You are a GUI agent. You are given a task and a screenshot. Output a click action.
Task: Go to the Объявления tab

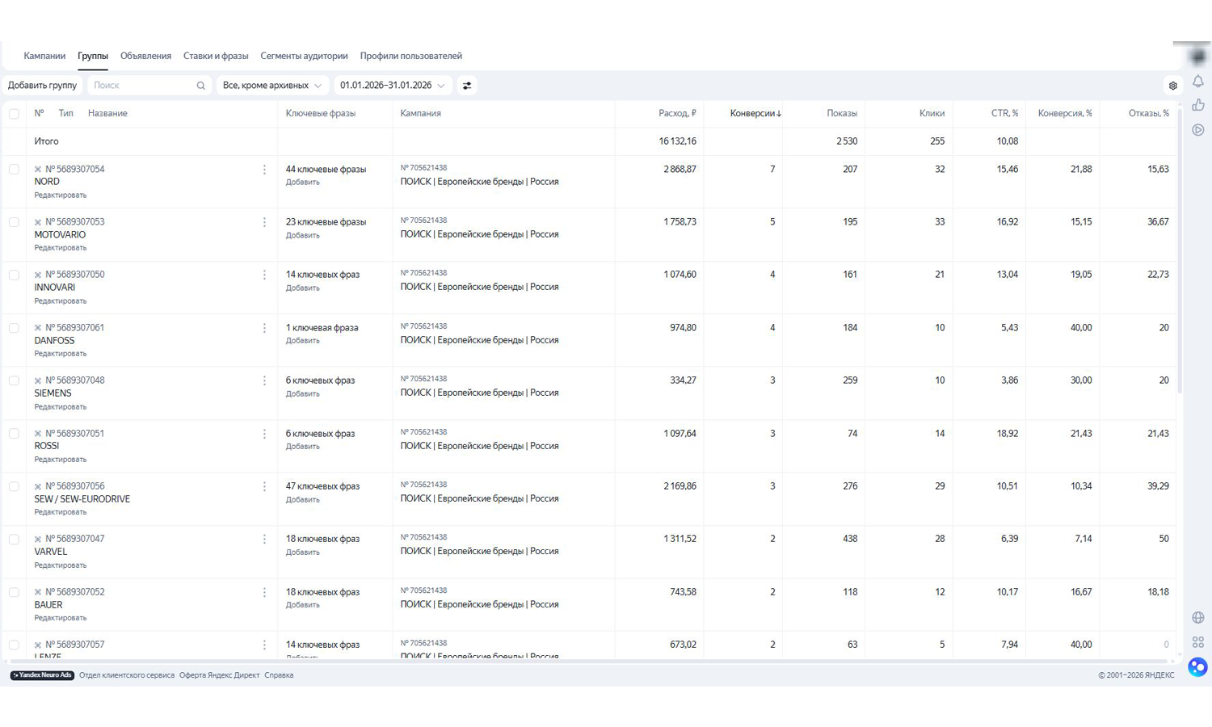tap(145, 57)
